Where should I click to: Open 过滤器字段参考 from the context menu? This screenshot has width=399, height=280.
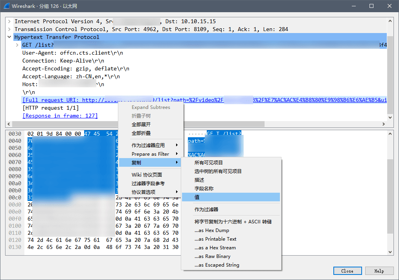point(151,184)
